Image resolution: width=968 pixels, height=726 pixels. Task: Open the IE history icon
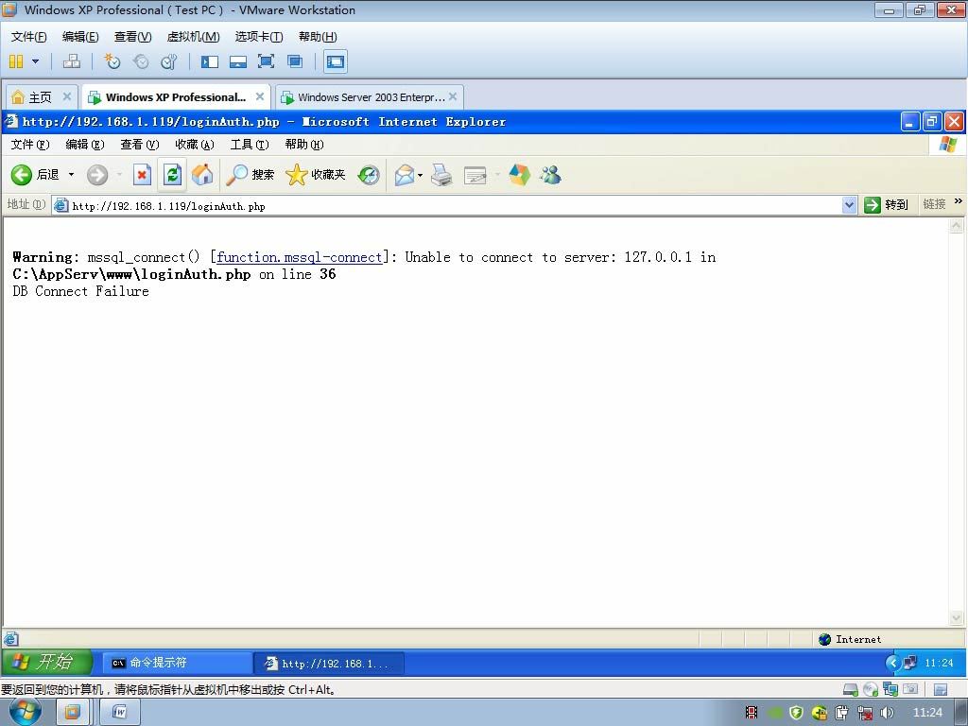coord(369,175)
